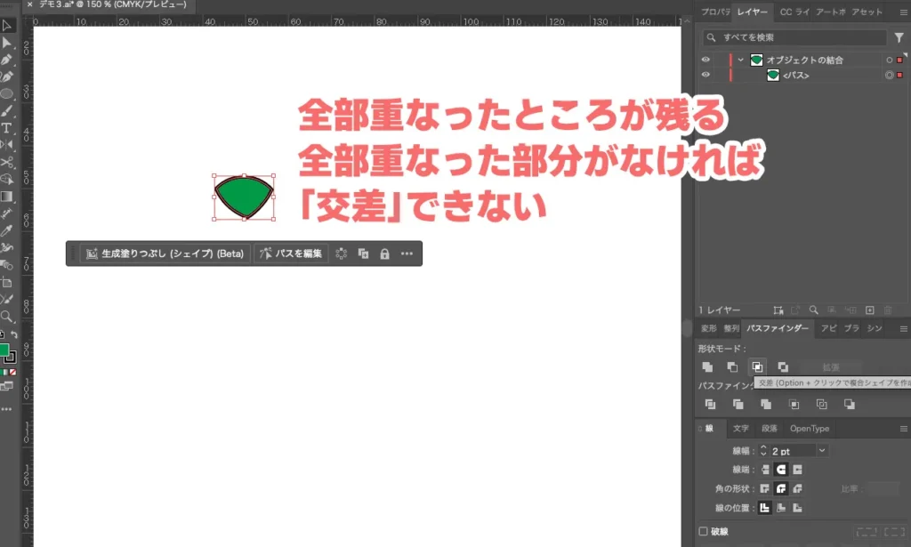Viewport: 911px width, 547px height.
Task: Click the パスを編集 button
Action: pos(294,253)
